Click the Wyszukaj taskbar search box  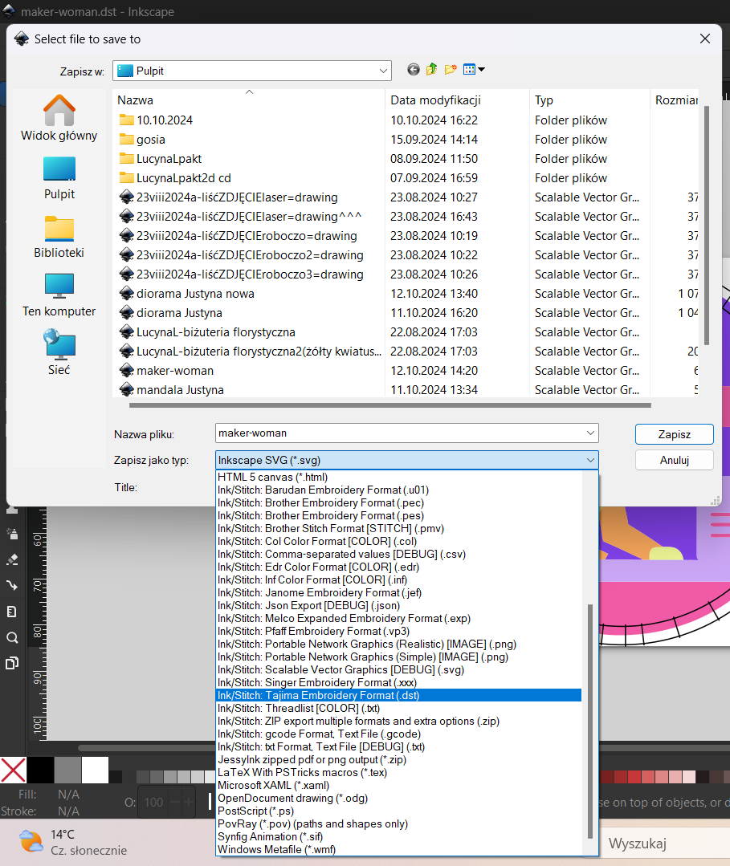664,844
